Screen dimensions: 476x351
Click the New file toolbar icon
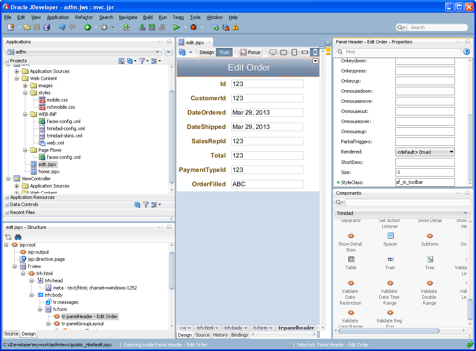point(11,27)
